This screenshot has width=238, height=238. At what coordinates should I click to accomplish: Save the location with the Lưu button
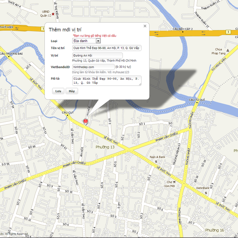58,91
